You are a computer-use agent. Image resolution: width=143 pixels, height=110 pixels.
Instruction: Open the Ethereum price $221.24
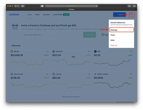pyautogui.click(x=57, y=55)
